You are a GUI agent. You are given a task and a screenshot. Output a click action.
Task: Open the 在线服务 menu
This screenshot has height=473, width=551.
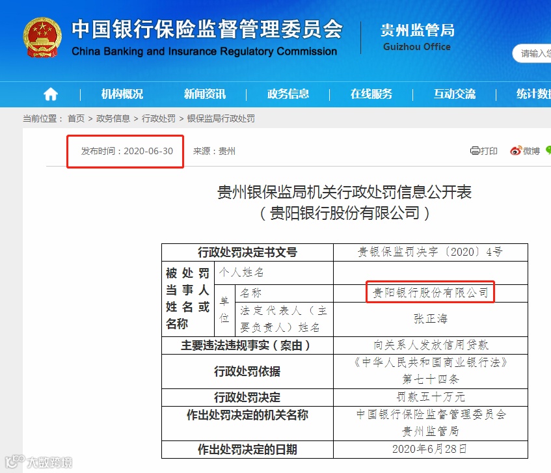[x=371, y=94]
